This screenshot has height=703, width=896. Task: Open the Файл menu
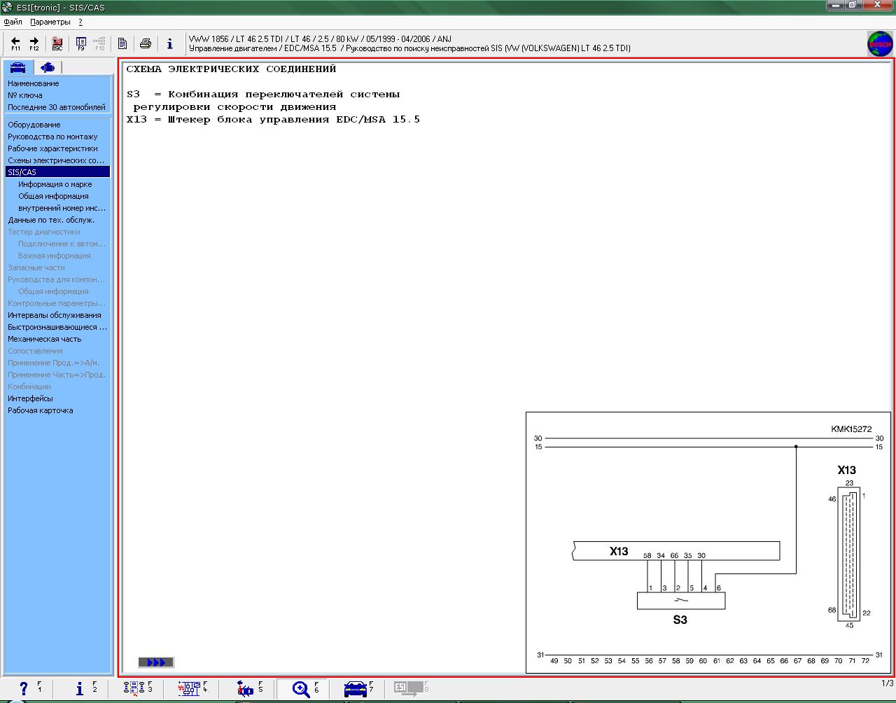[13, 22]
